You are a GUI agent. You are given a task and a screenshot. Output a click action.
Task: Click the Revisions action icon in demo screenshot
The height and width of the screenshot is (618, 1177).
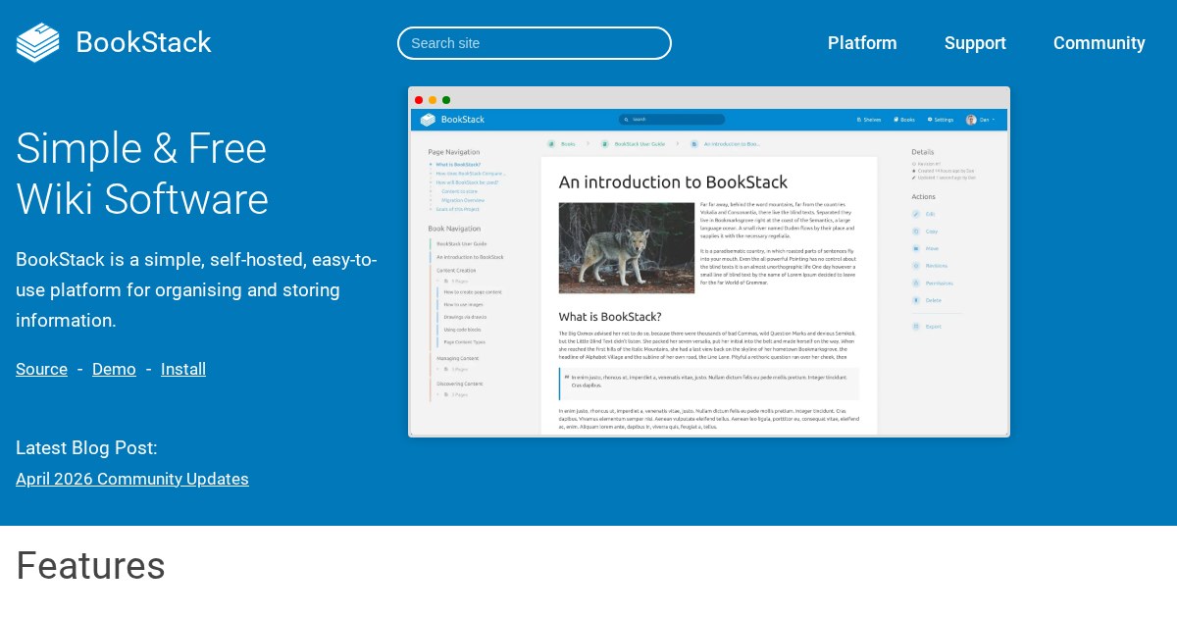[x=916, y=266]
